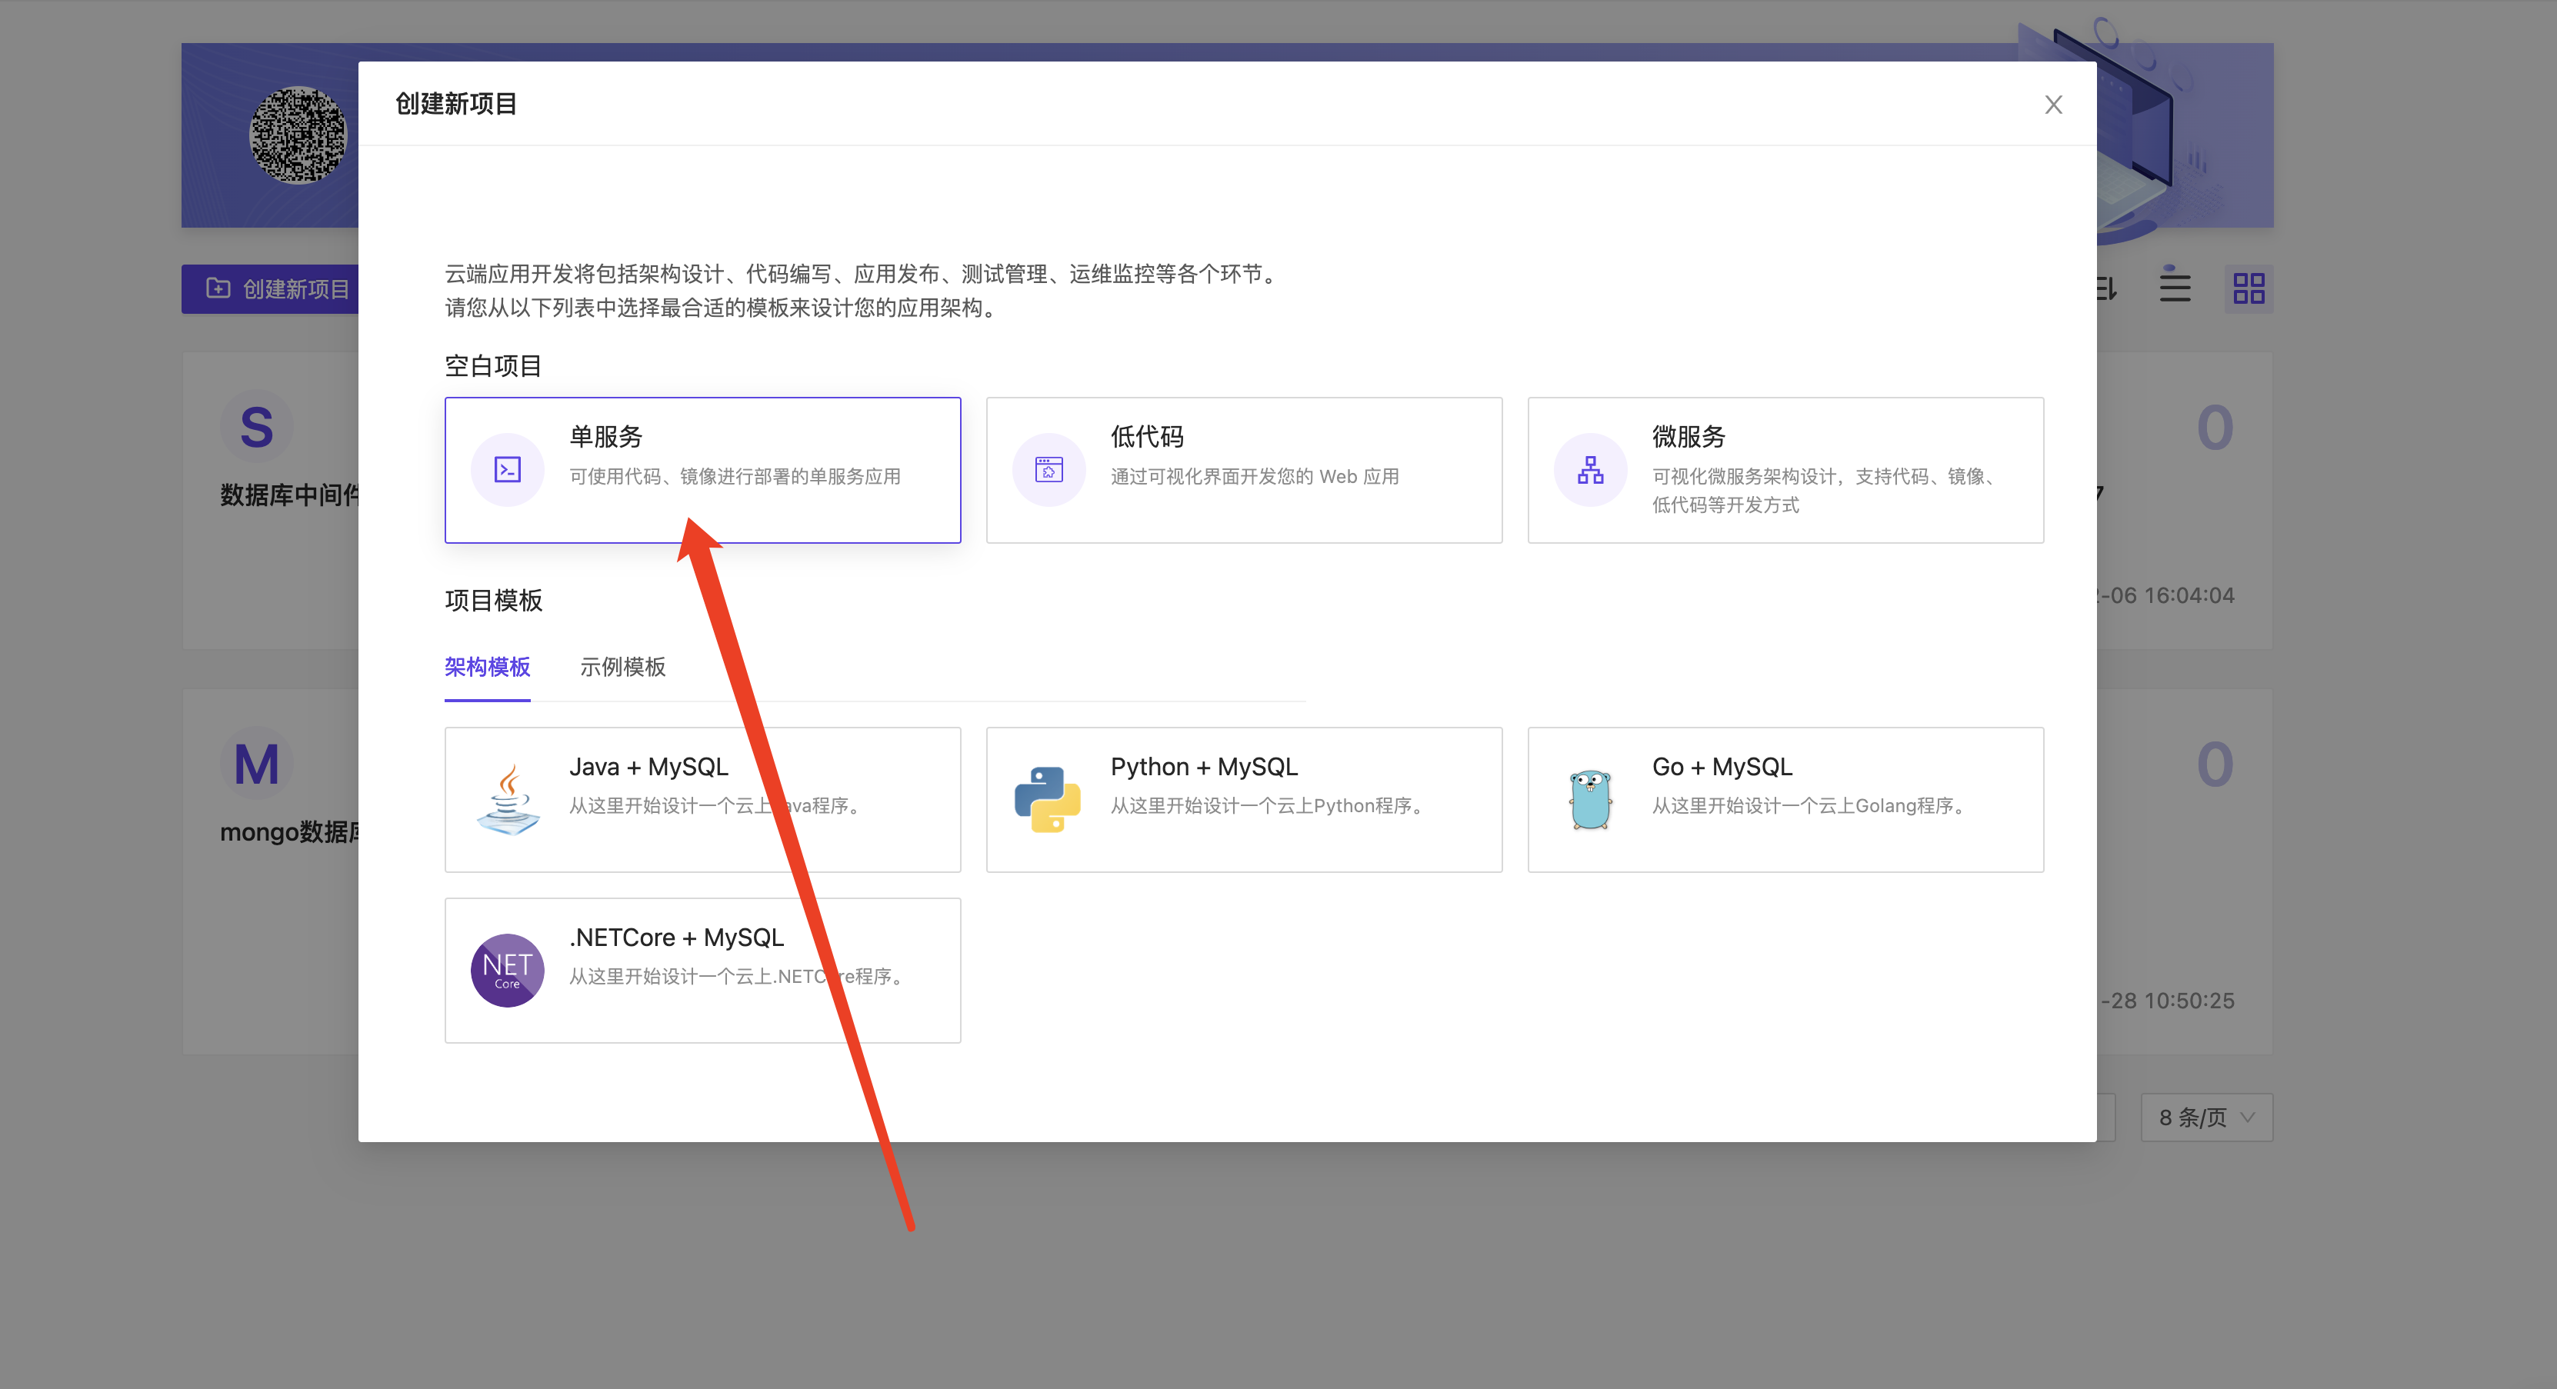Select the 架构模板 tab

tap(486, 667)
